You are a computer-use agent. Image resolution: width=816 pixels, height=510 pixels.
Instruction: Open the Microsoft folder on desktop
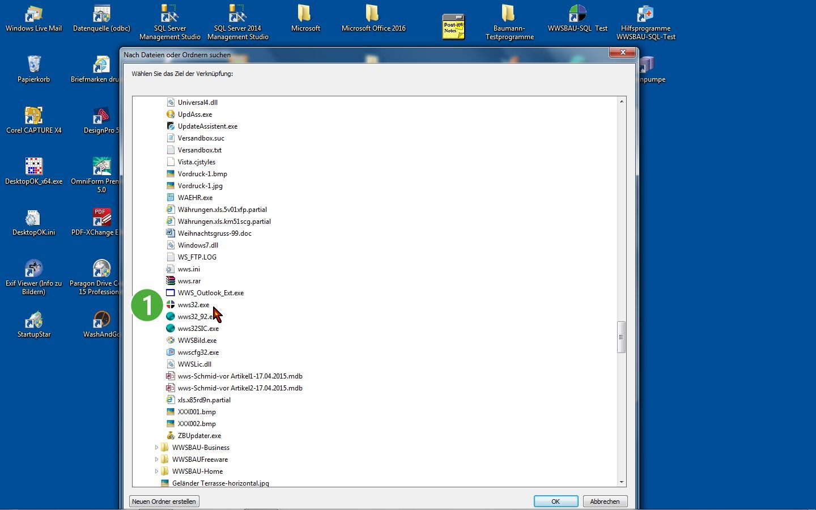click(x=305, y=19)
